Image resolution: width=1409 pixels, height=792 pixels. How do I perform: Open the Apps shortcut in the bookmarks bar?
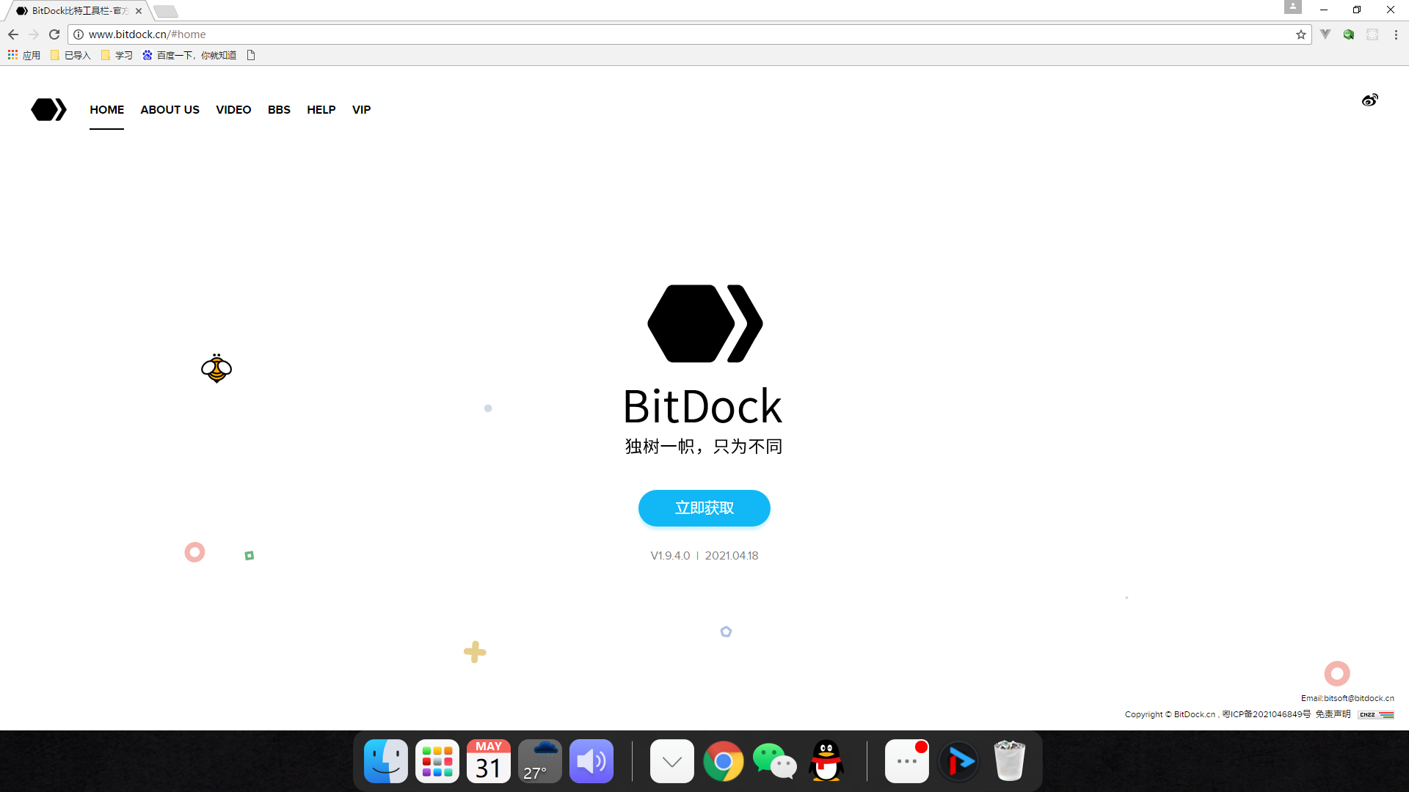tap(24, 55)
